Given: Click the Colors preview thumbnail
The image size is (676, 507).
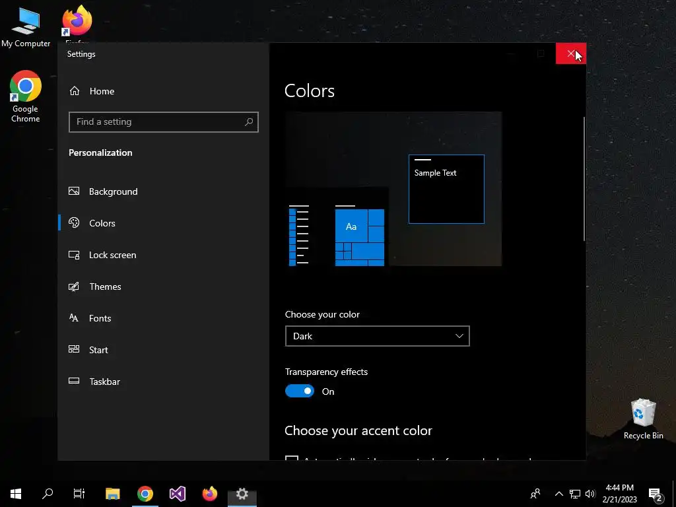Looking at the screenshot, I should coord(393,189).
